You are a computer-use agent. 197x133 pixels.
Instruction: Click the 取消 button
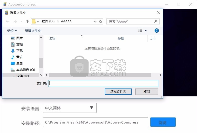pos(147,92)
